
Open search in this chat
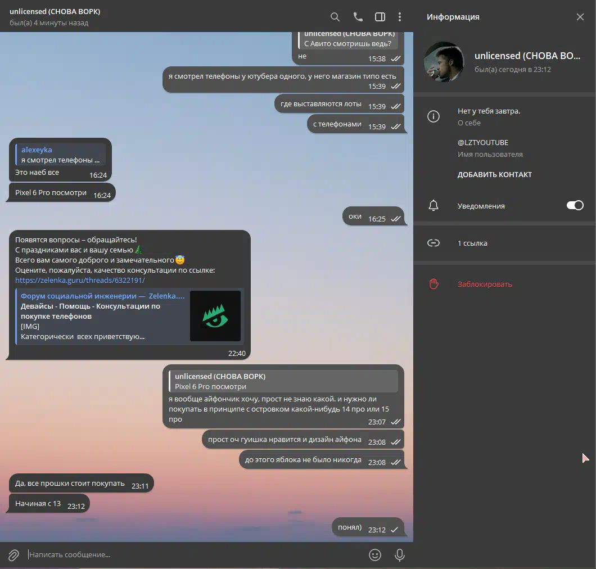click(x=335, y=17)
